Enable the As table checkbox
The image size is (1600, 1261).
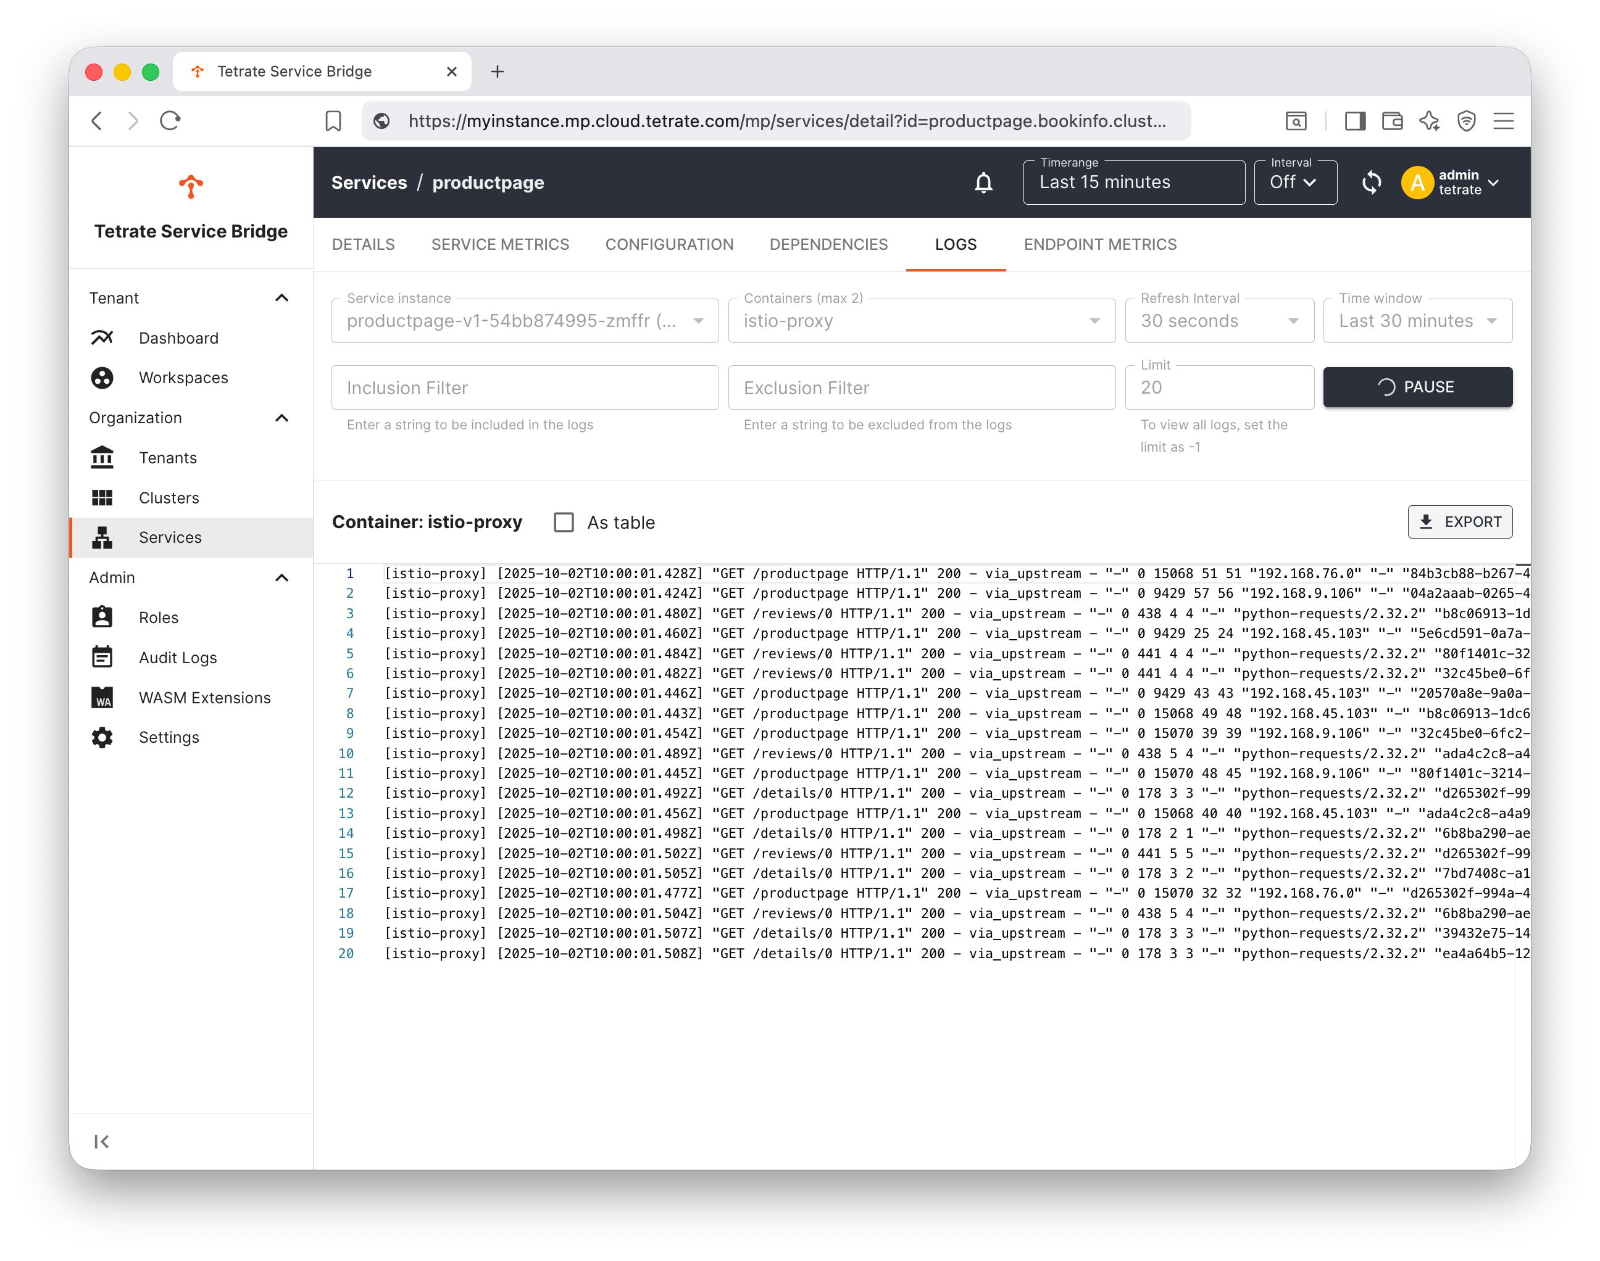[564, 523]
